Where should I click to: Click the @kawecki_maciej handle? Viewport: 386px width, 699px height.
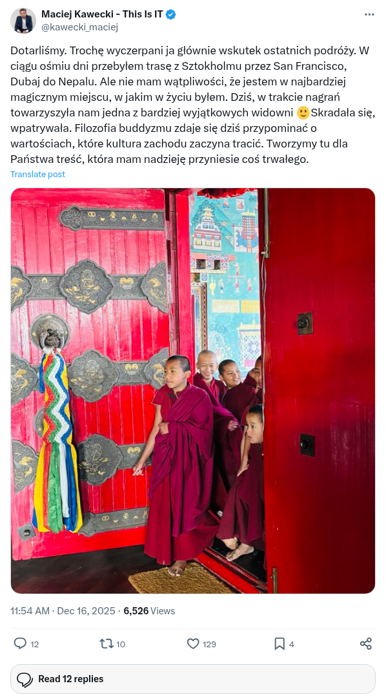tap(79, 27)
